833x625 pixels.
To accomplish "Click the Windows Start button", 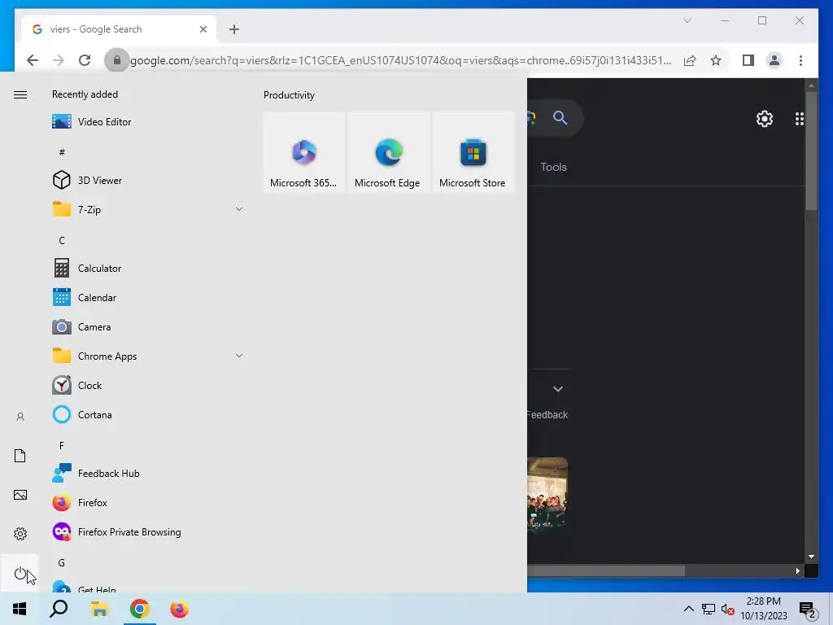I will tap(20, 609).
